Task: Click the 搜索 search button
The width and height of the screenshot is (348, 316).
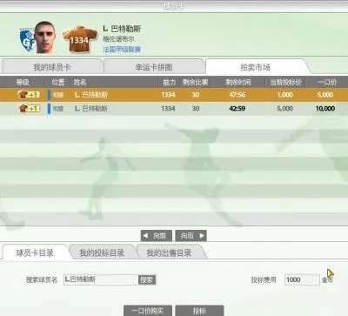Action: coord(147,280)
